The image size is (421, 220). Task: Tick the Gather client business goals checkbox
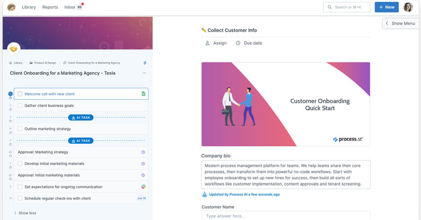pyautogui.click(x=20, y=105)
